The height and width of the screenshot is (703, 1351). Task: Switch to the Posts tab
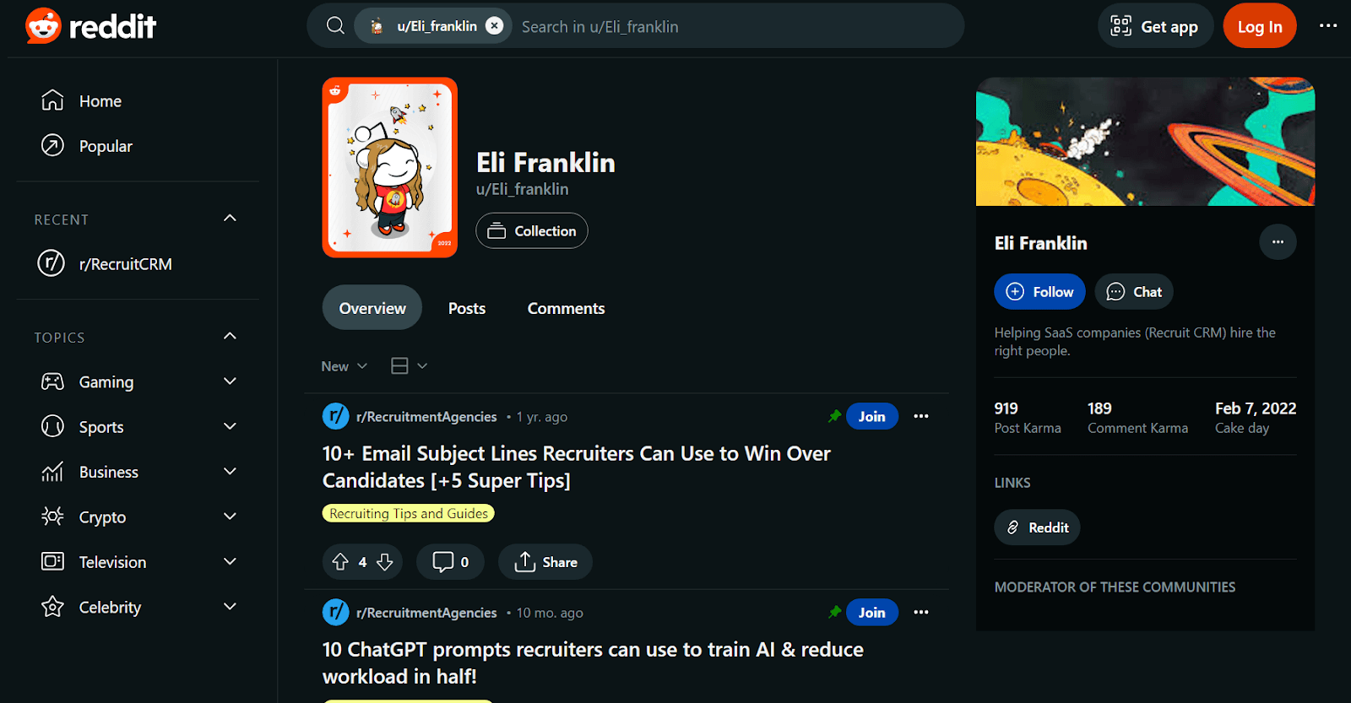tap(467, 308)
